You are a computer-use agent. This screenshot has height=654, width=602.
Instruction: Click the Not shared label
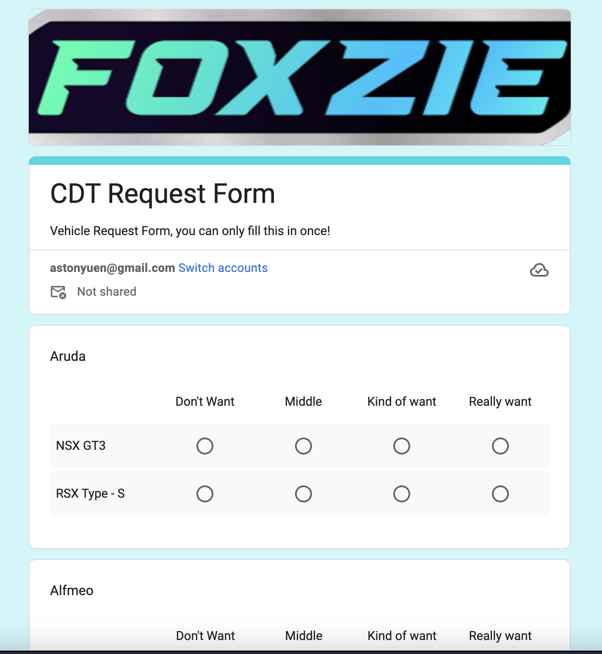[107, 292]
